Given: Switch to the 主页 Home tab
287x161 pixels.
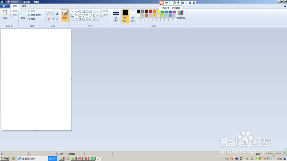Looking at the screenshot, I should click(15, 6).
